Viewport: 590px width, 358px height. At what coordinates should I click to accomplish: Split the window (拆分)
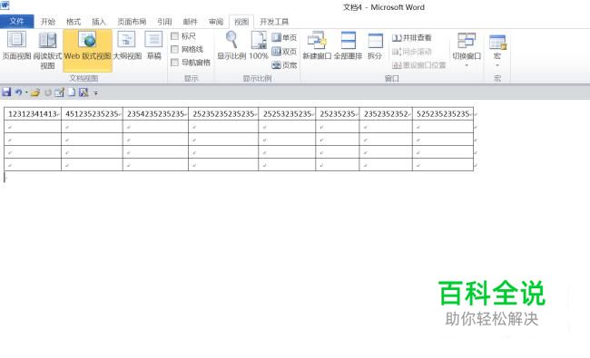coord(375,46)
